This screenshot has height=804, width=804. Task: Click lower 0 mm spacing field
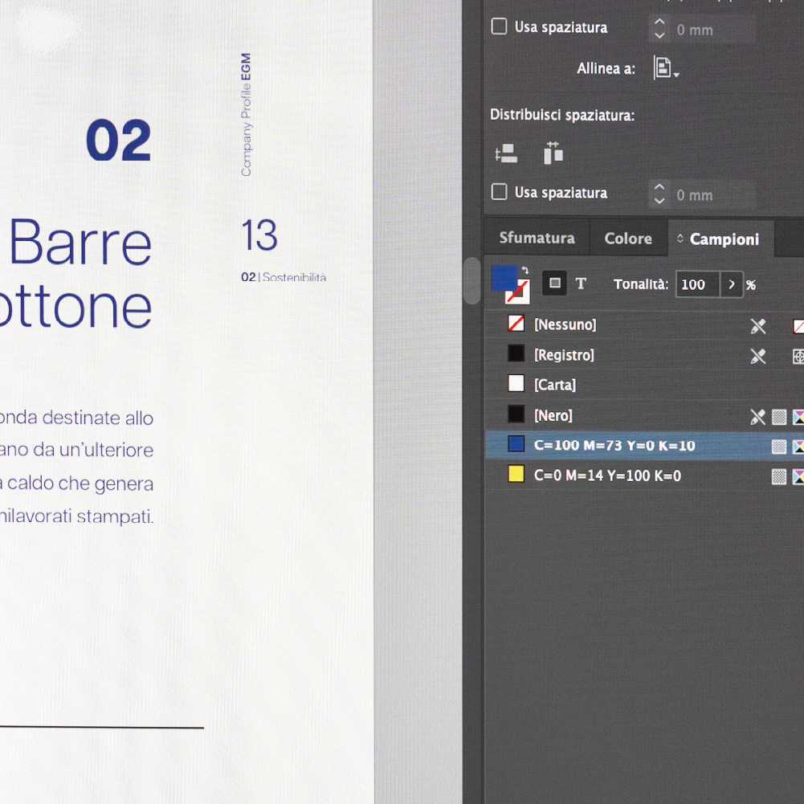pyautogui.click(x=713, y=195)
